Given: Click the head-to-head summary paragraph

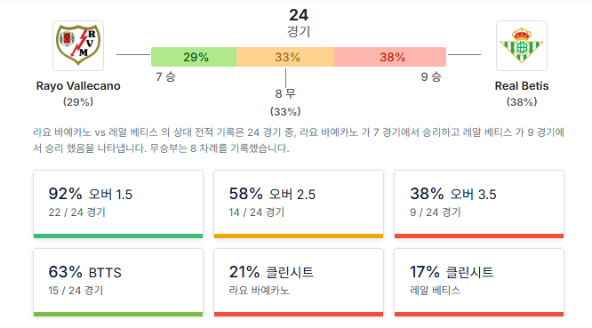Looking at the screenshot, I should tap(299, 140).
